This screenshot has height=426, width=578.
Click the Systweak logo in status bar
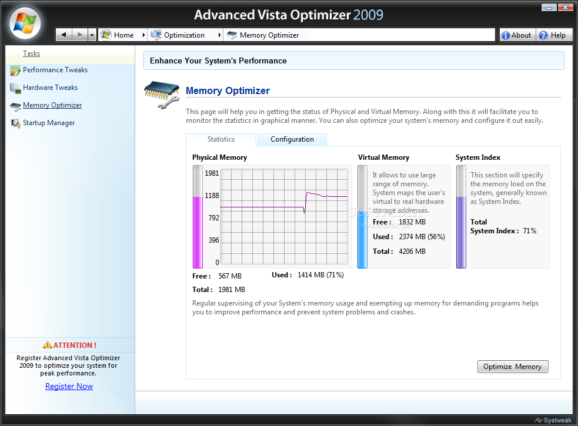[x=553, y=420]
